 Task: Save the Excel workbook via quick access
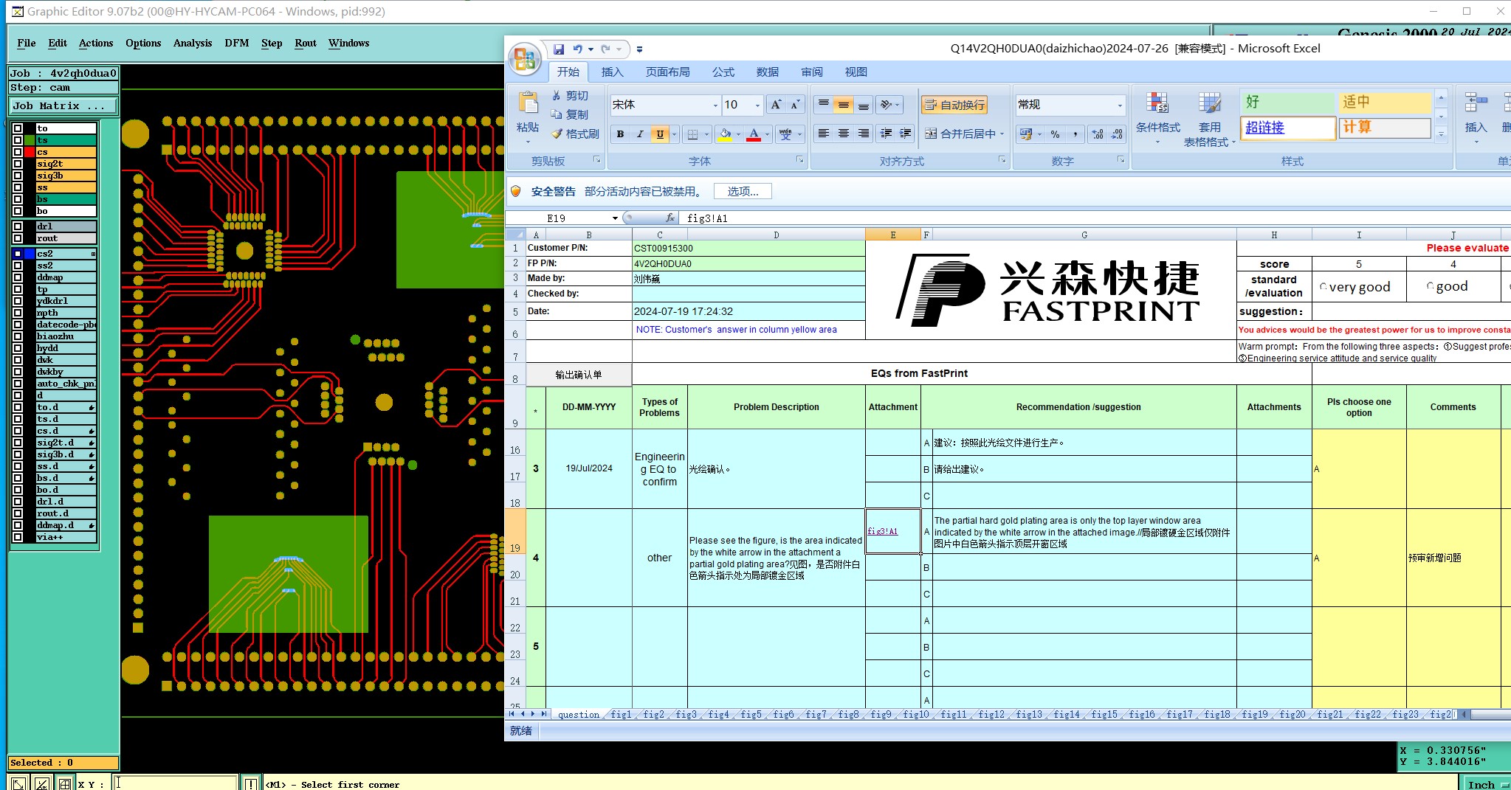pyautogui.click(x=559, y=49)
